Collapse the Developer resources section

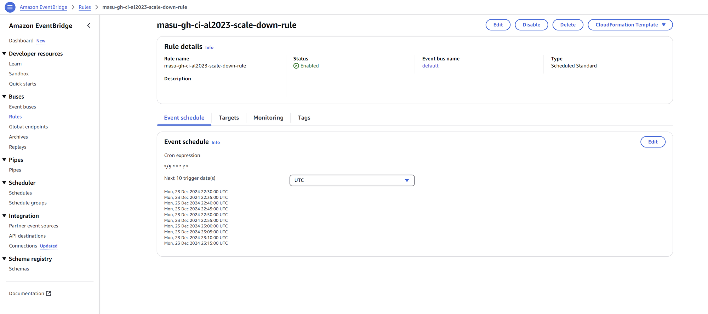[4, 54]
